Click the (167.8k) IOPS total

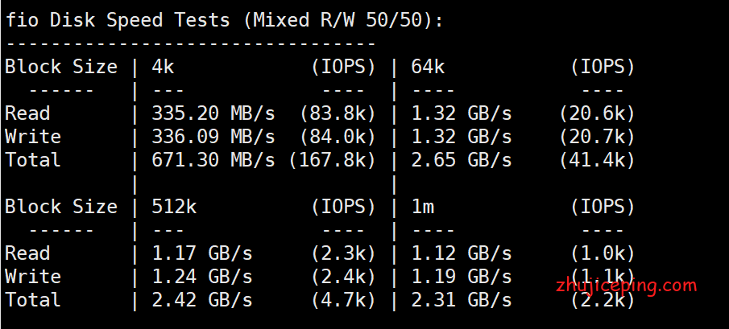(333, 160)
